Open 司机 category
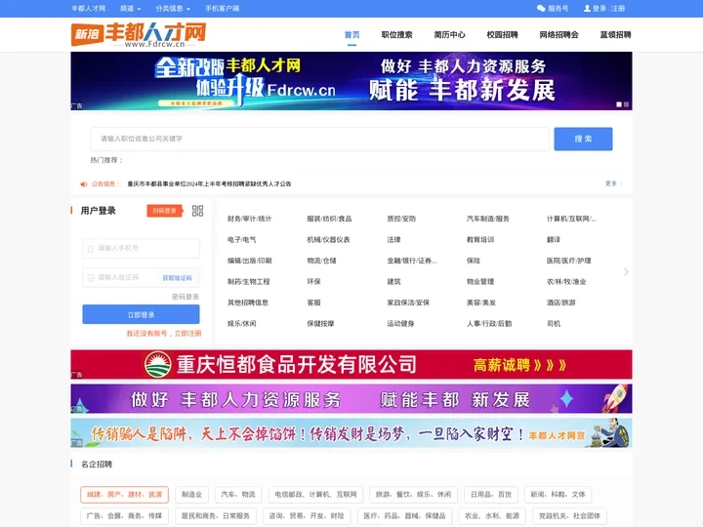 [x=554, y=324]
